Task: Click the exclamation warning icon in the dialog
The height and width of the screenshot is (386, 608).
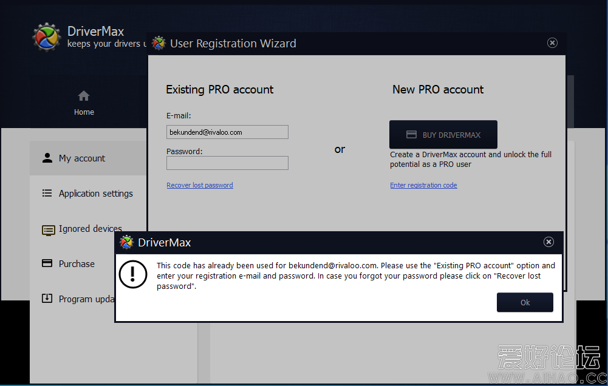Action: [133, 274]
